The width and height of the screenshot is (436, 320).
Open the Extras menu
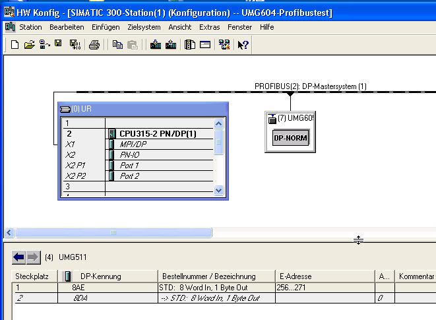pos(209,27)
